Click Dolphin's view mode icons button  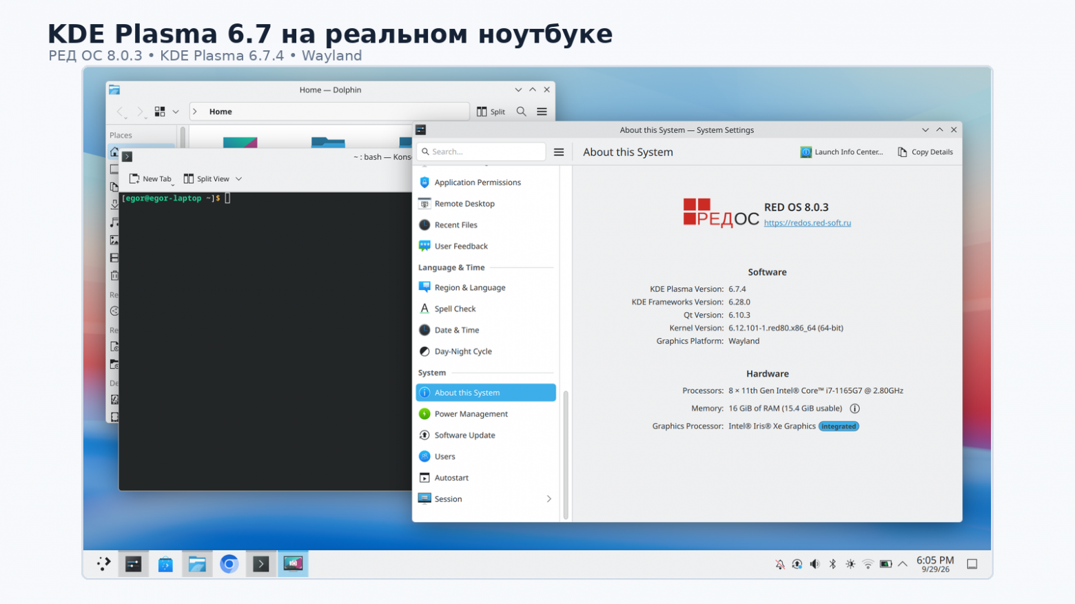coord(160,112)
